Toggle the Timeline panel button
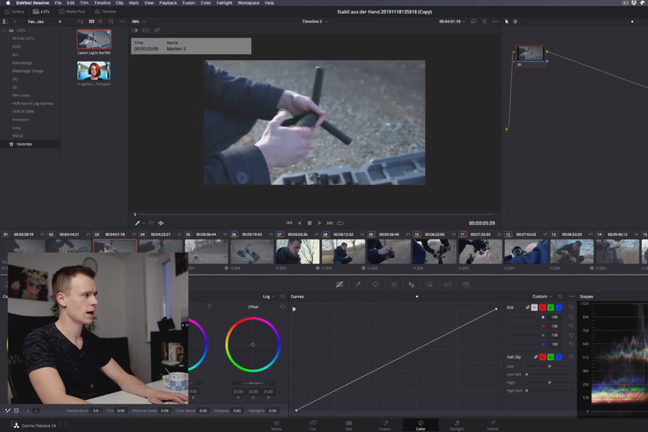The image size is (648, 432). [105, 11]
